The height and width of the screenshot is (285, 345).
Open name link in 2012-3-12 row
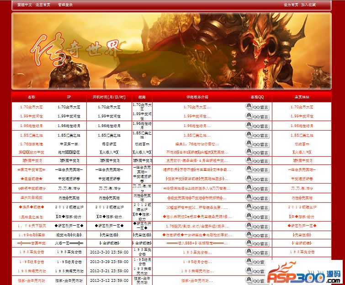[32, 280]
